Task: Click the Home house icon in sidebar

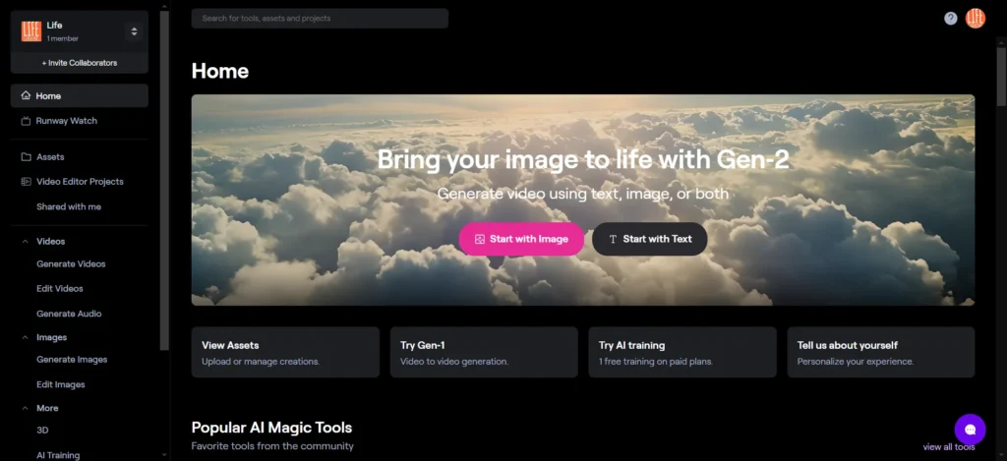Action: click(26, 95)
